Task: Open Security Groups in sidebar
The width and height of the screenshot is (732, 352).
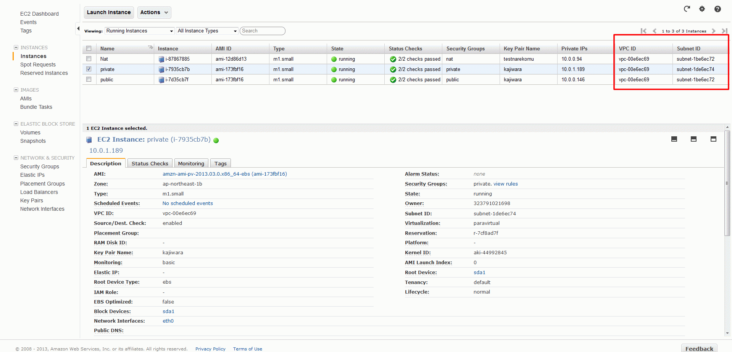Action: pyautogui.click(x=40, y=166)
